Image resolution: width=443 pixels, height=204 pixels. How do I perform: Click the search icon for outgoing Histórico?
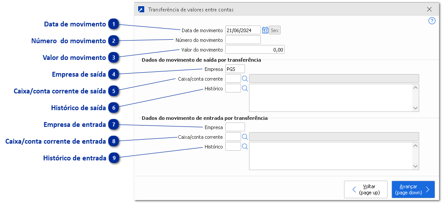[x=245, y=88]
